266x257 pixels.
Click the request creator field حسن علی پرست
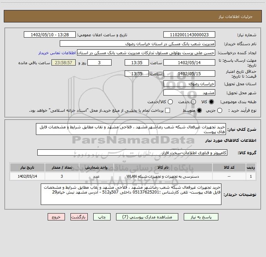click(x=146, y=53)
